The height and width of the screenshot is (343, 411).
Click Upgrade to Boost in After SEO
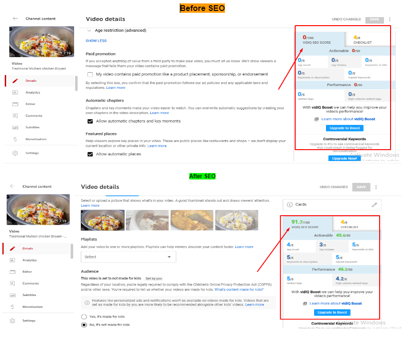332,312
